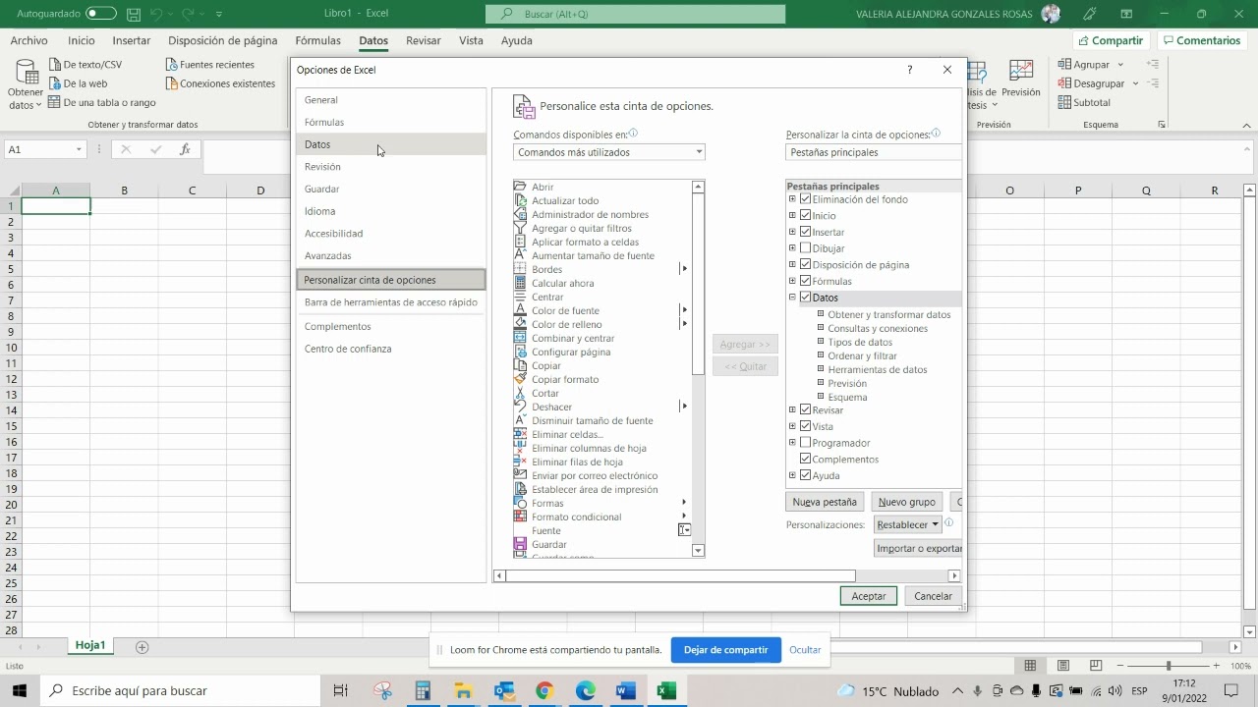Click the Desagrupar ribbon icon

1064,83
